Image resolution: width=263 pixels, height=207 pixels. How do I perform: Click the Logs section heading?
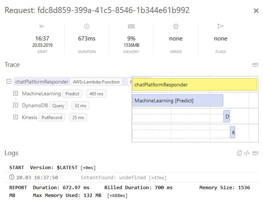point(12,153)
